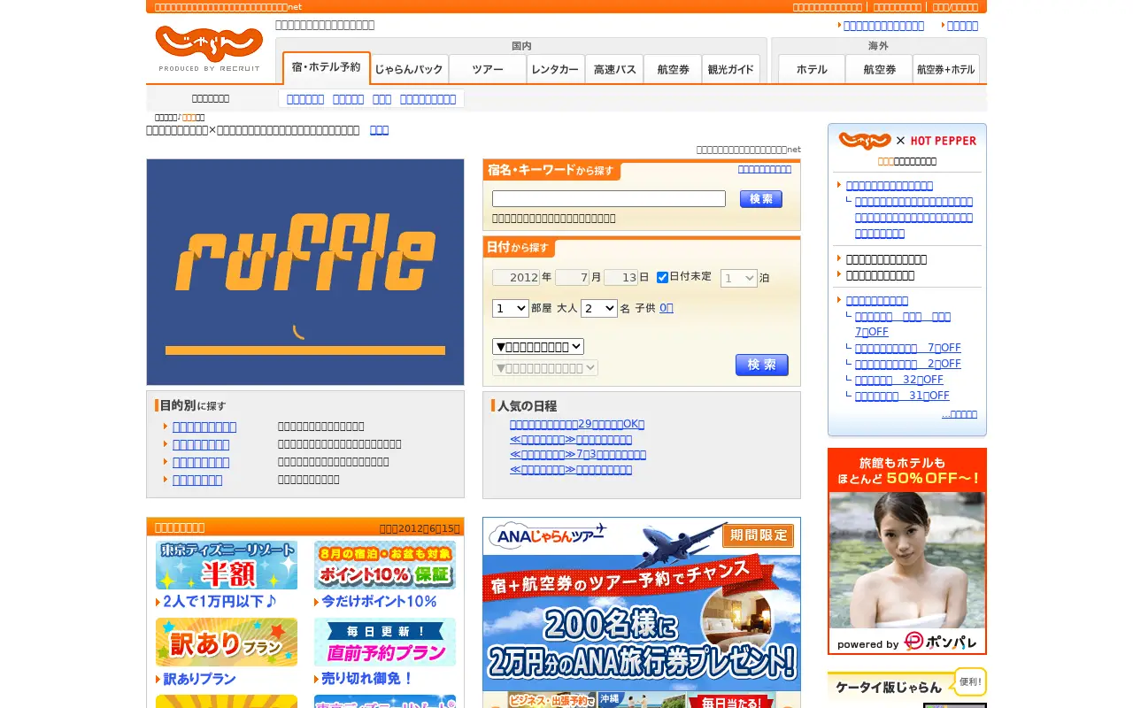
Task: Open the domestic 航空券 tab
Action: pyautogui.click(x=673, y=69)
